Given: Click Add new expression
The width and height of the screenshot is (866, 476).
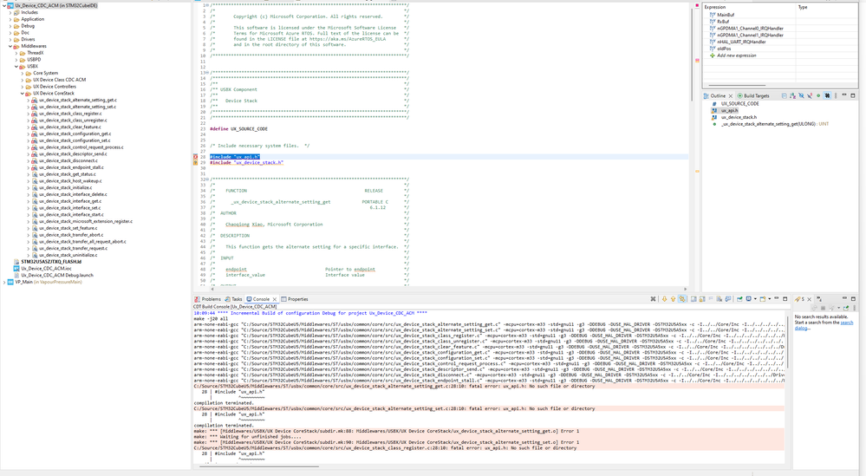Looking at the screenshot, I should (736, 55).
